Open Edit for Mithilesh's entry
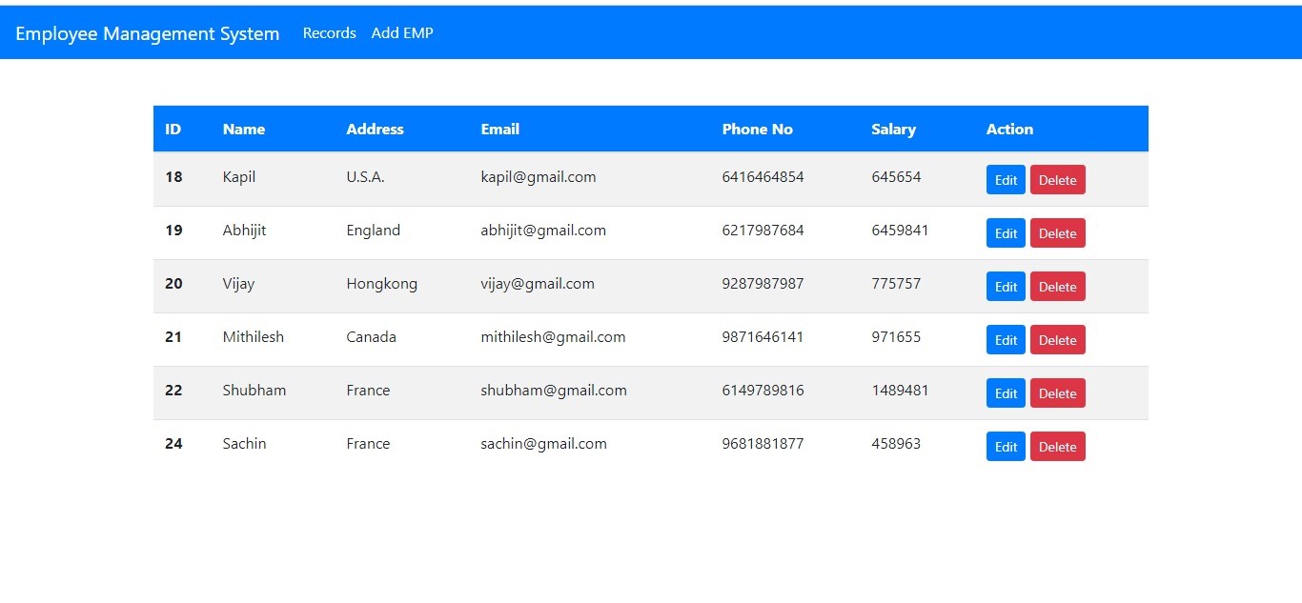This screenshot has width=1302, height=603. 1006,340
